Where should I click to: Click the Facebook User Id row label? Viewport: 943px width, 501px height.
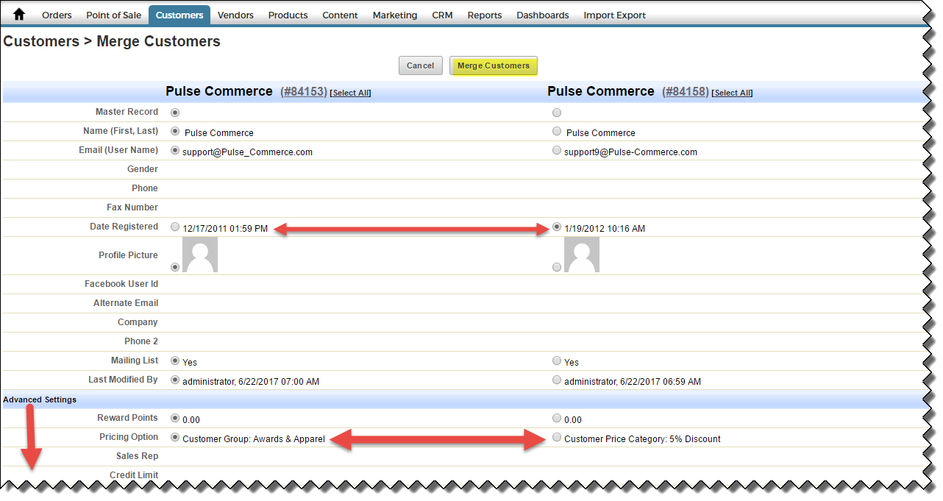point(121,284)
